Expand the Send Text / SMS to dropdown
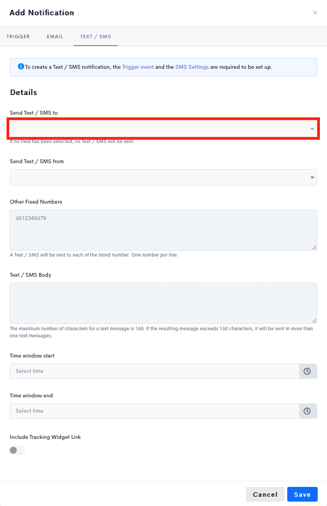 click(163, 129)
